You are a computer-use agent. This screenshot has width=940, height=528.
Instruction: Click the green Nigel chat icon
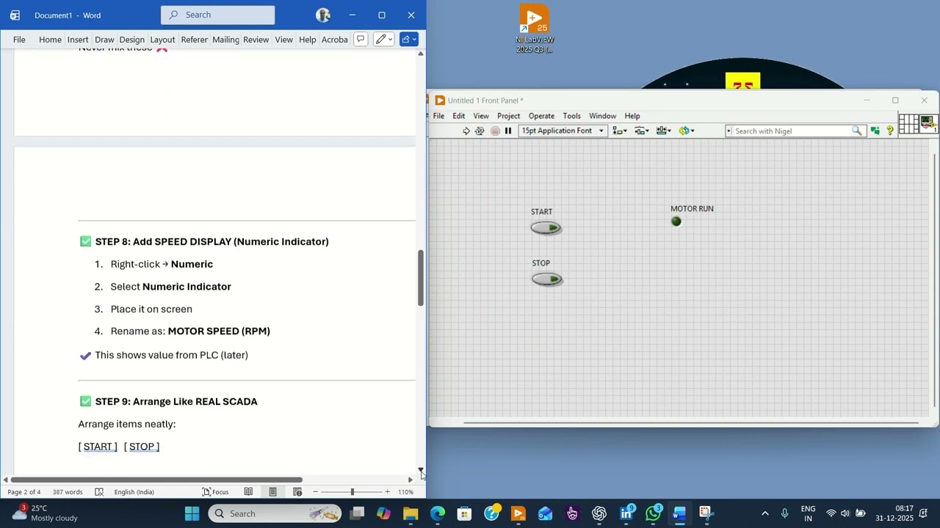click(875, 131)
